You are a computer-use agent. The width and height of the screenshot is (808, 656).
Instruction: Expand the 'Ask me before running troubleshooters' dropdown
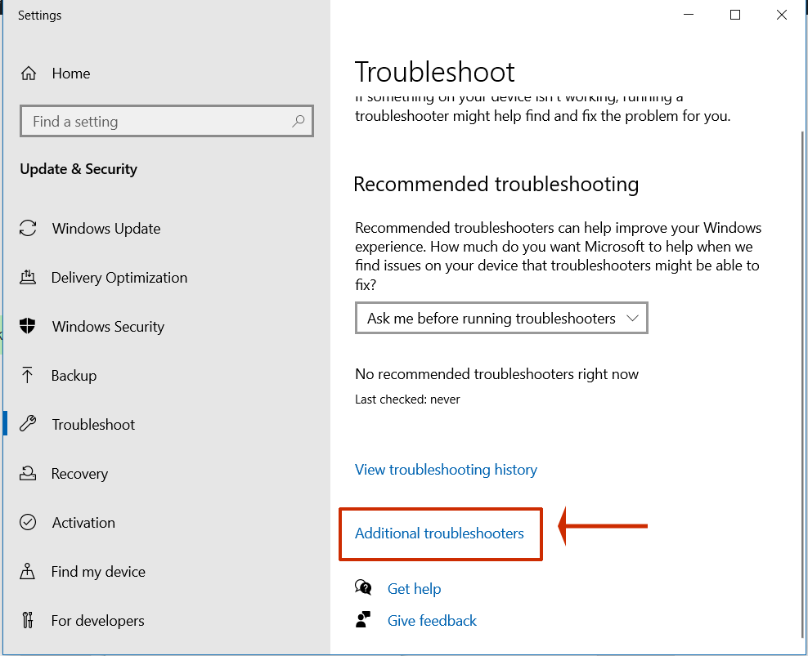501,319
